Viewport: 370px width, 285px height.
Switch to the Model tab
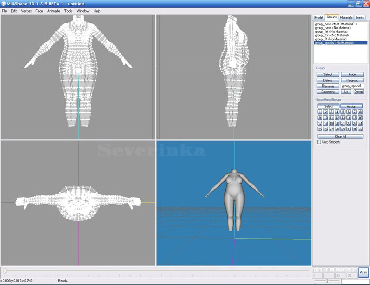pyautogui.click(x=319, y=17)
